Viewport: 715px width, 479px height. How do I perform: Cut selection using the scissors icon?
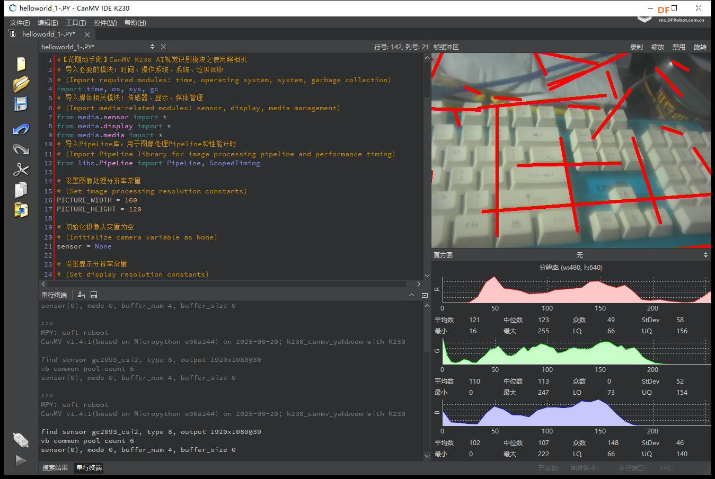click(21, 170)
